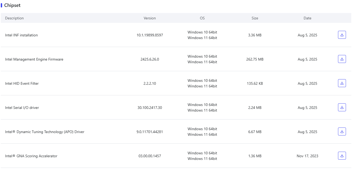Click the Nov 17, 2023 date
This screenshot has height=170, width=355.
tap(307, 156)
